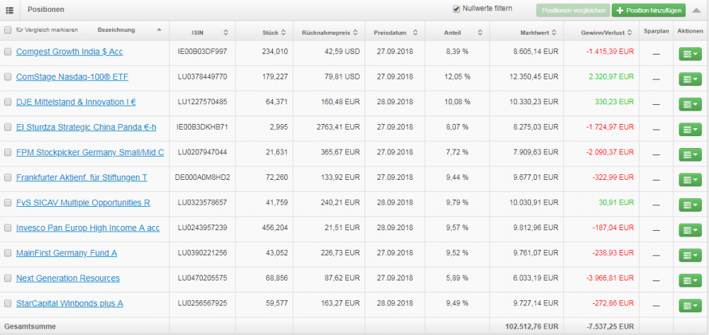Mark FPM Stockpicker Germany row checkbox
Image resolution: width=709 pixels, height=335 pixels.
click(x=8, y=152)
